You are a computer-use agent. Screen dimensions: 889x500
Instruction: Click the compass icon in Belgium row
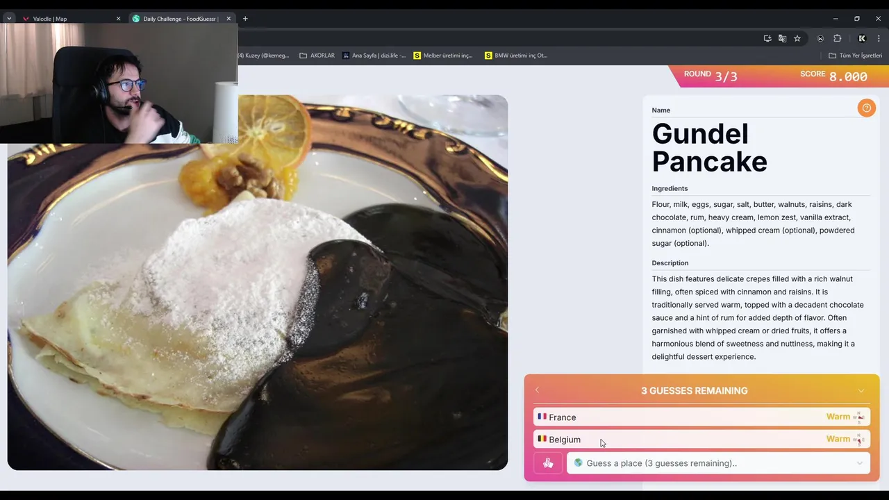pyautogui.click(x=858, y=439)
